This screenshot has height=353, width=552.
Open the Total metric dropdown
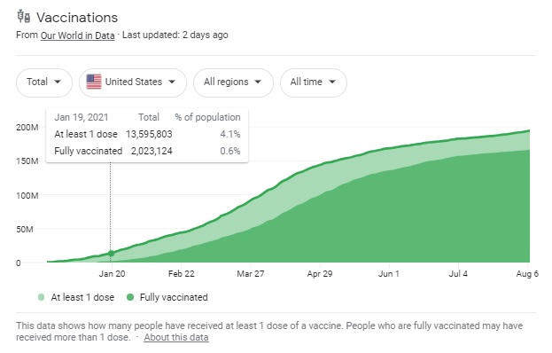[x=44, y=82]
